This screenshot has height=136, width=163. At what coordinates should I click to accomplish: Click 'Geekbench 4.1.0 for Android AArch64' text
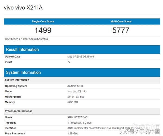[x=27, y=39]
